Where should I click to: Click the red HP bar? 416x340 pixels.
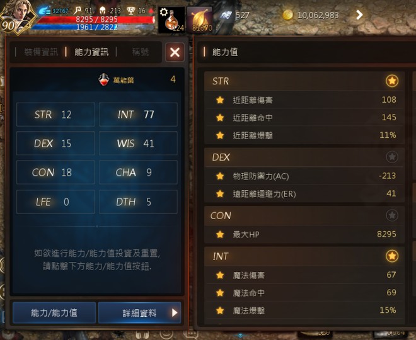pyautogui.click(x=96, y=20)
